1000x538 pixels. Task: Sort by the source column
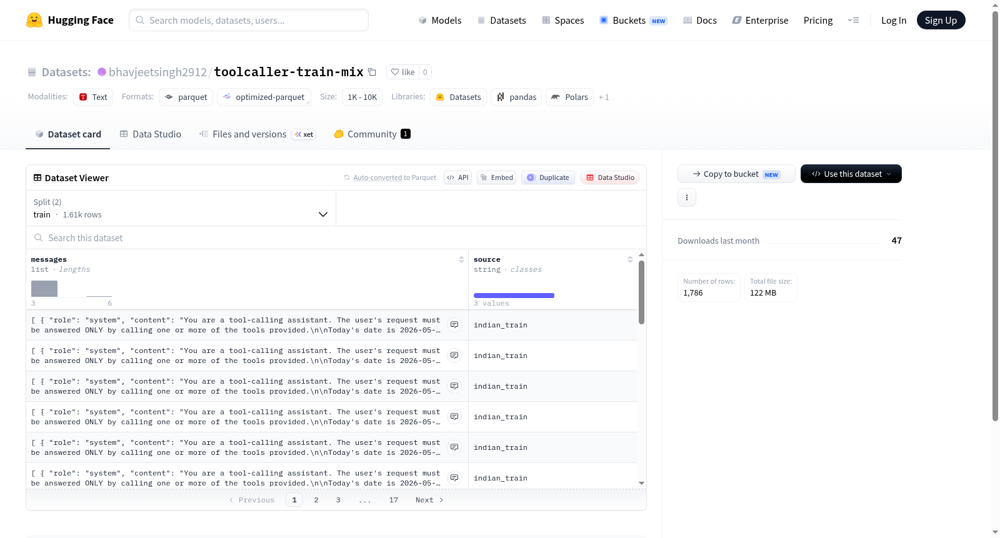click(630, 259)
